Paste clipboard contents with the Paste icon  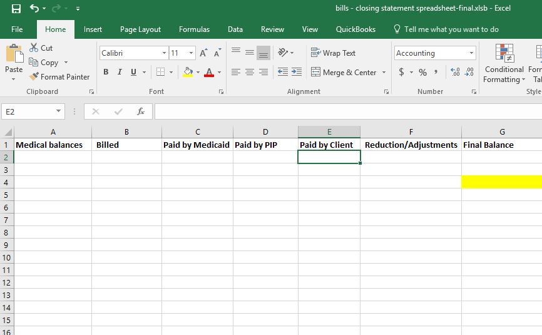click(14, 54)
